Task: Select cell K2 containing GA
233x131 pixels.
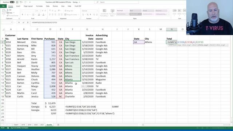Action: 139,42
